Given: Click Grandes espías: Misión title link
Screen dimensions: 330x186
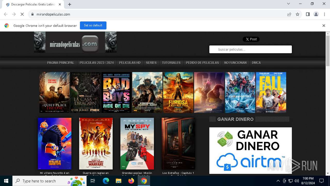Looking at the screenshot, I should point(137,173).
